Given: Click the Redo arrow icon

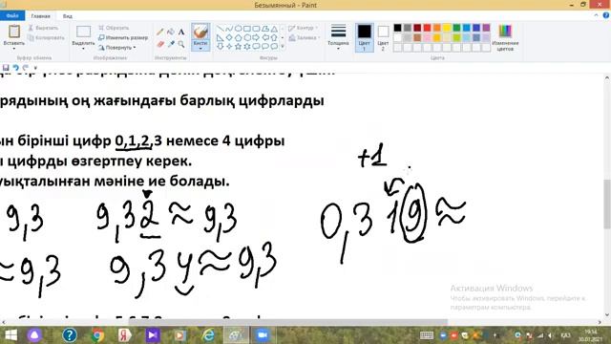Looking at the screenshot, I should [26, 68].
